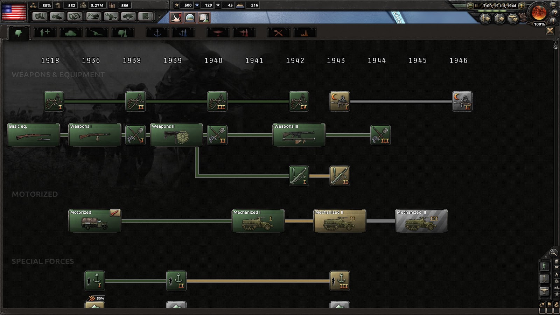Open the magnifier search button
The image size is (560, 315).
pos(553,253)
